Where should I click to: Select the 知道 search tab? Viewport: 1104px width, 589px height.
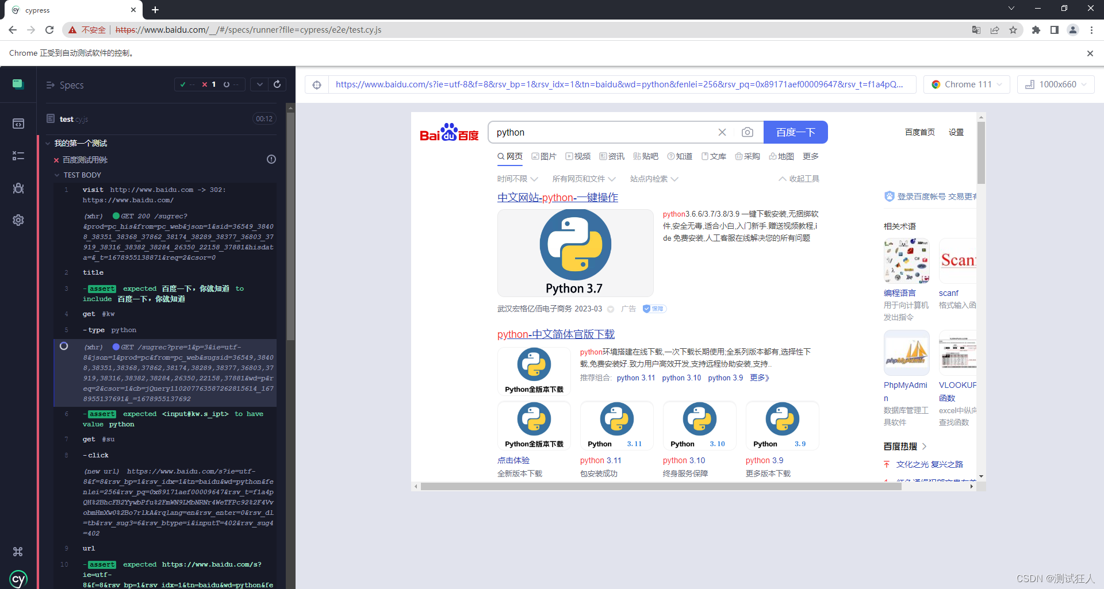point(680,156)
